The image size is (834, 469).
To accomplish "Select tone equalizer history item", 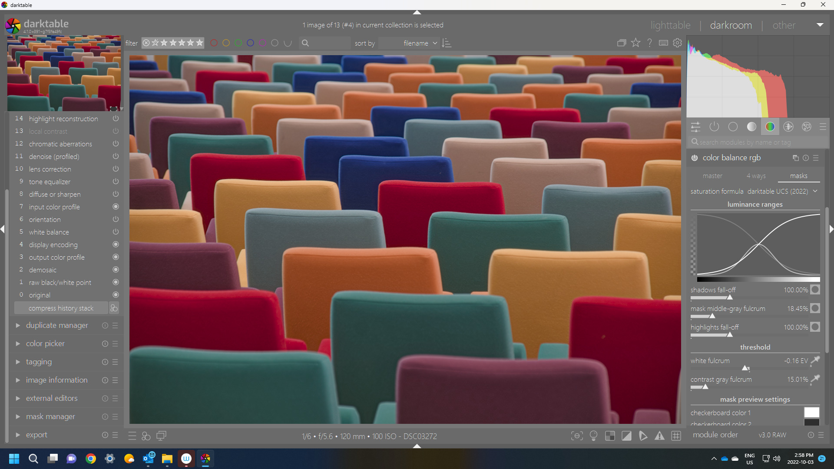I will pyautogui.click(x=50, y=182).
